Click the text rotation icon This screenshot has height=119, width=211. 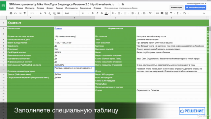[x=150, y=13]
